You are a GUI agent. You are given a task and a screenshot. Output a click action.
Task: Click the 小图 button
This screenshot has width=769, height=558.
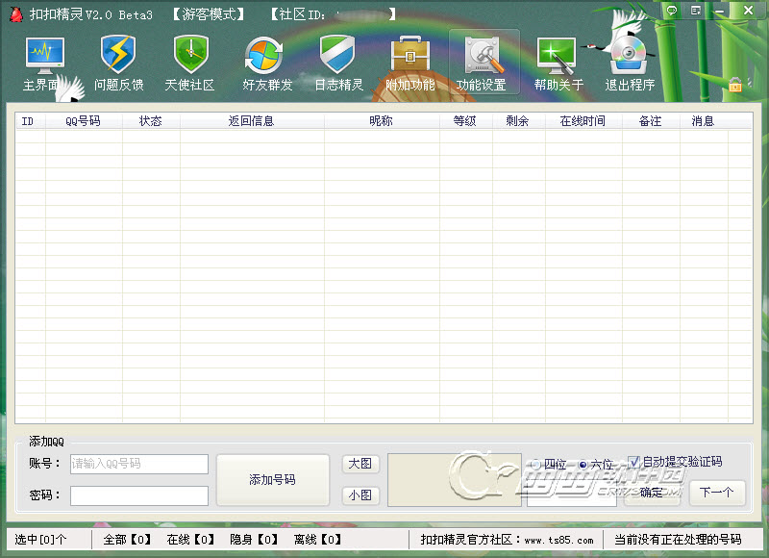360,495
